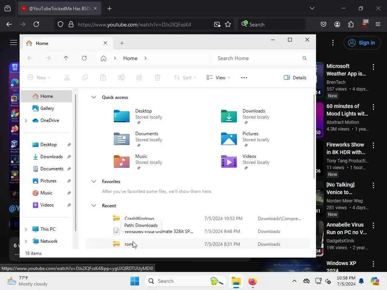Go up one folder level in File Explorer
387x290 pixels.
[x=66, y=58]
